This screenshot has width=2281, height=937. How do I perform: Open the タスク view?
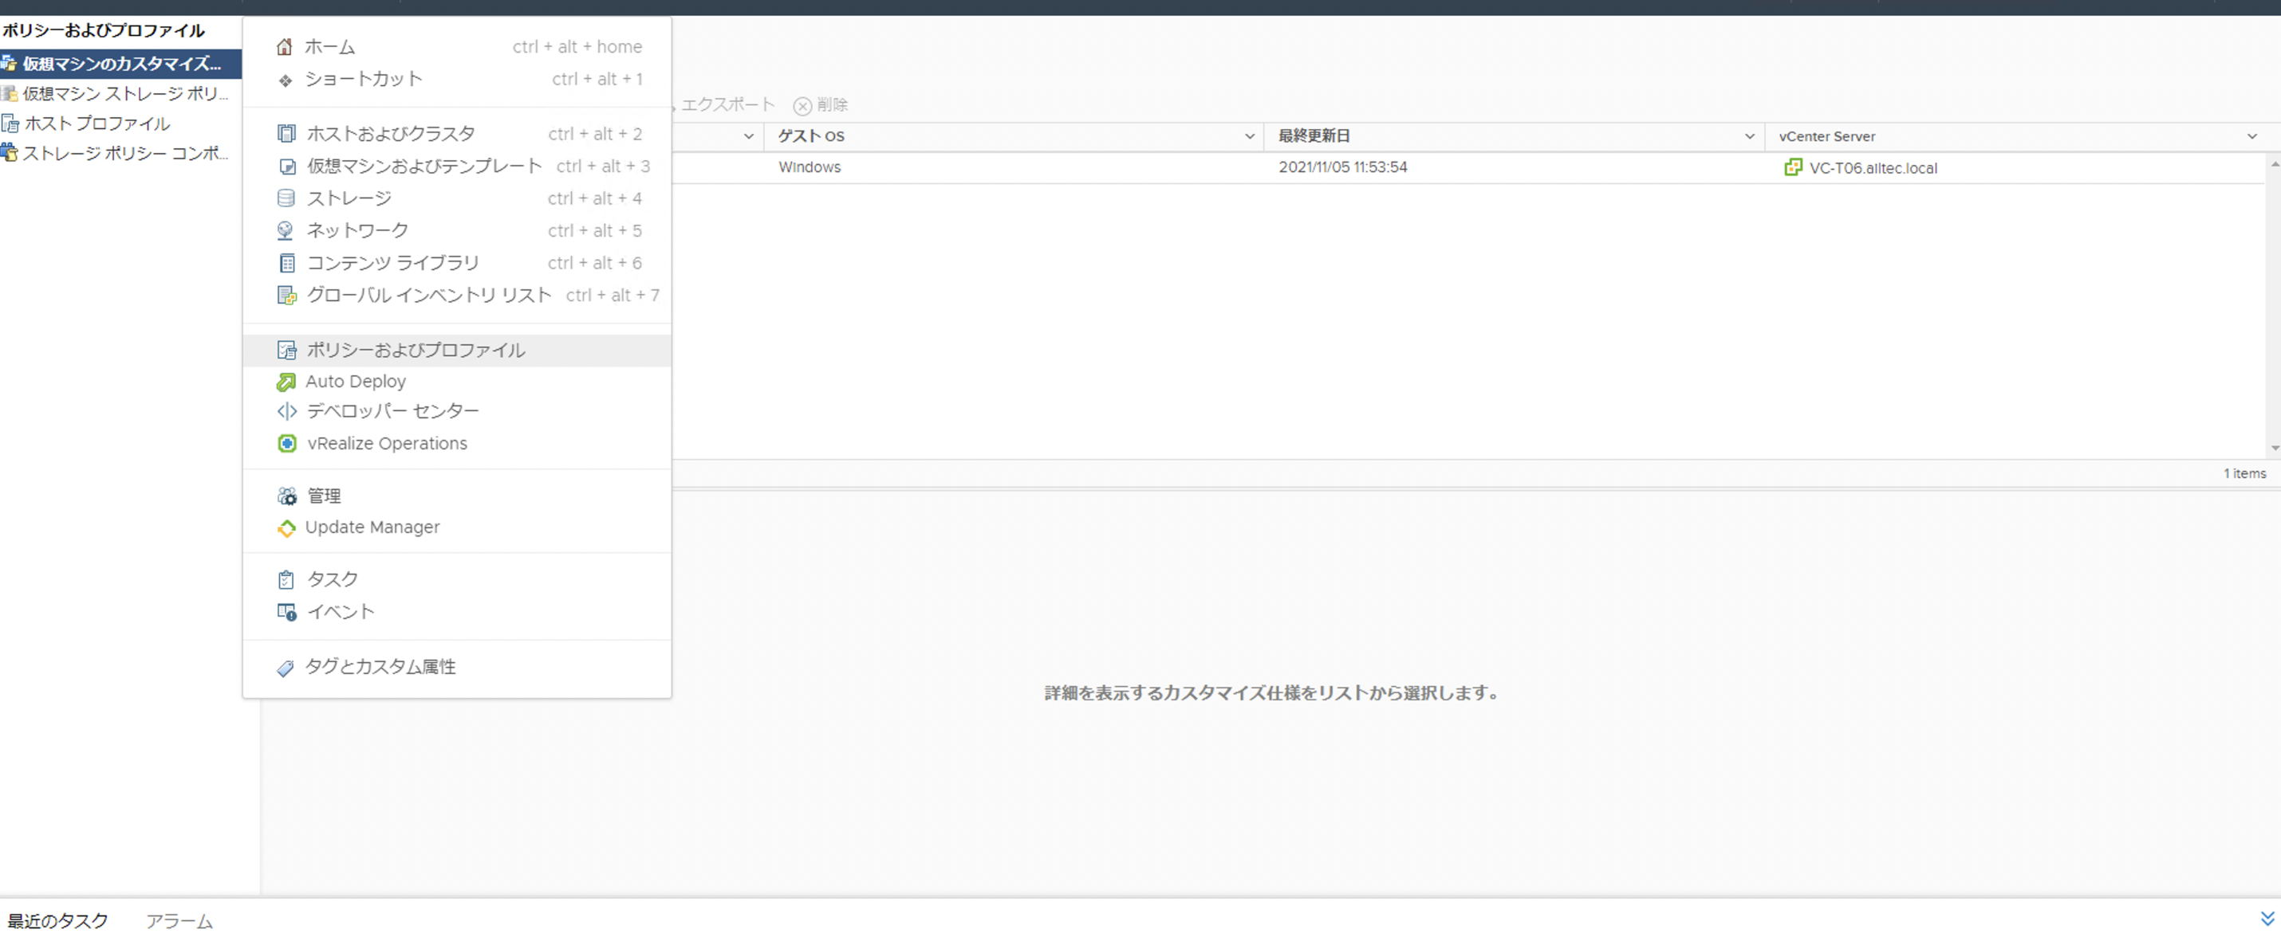[331, 578]
